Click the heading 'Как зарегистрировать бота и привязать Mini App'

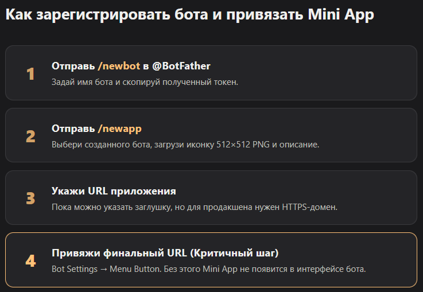(x=189, y=14)
